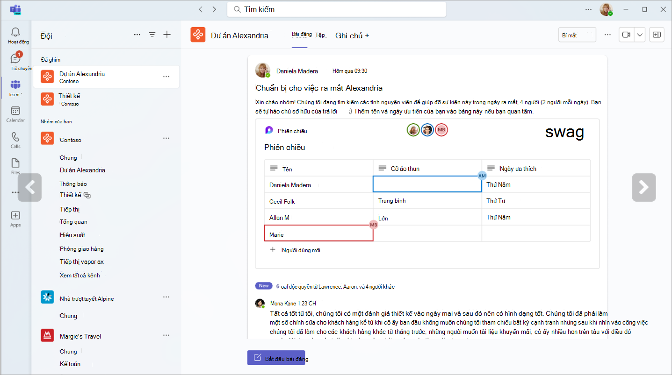This screenshot has width=672, height=375.
Task: Open the side pane icon at top right
Action: click(x=657, y=35)
